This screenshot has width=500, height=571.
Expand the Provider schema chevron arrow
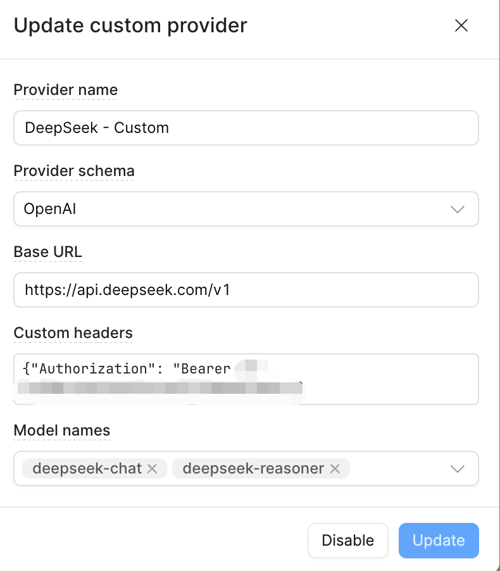tap(457, 209)
